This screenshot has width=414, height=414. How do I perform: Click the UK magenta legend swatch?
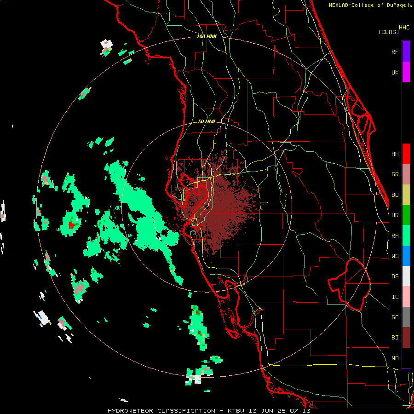click(406, 72)
